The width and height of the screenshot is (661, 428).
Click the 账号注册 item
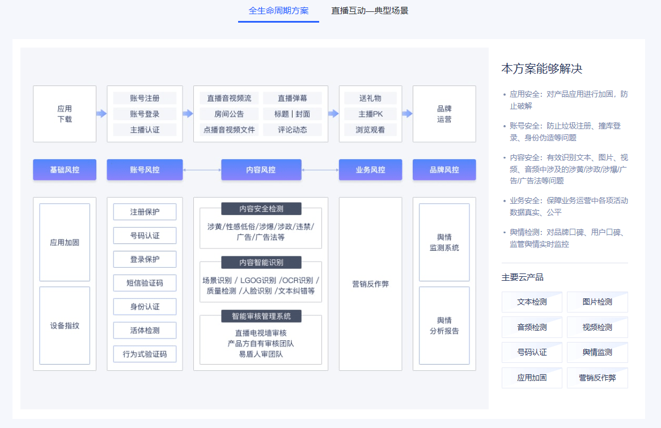(x=145, y=98)
